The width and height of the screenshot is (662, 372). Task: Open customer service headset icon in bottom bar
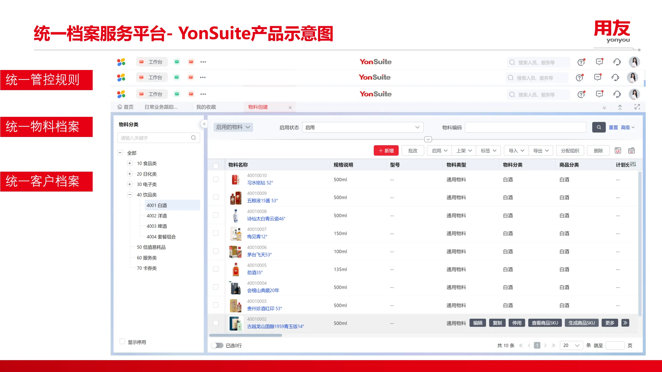click(617, 94)
